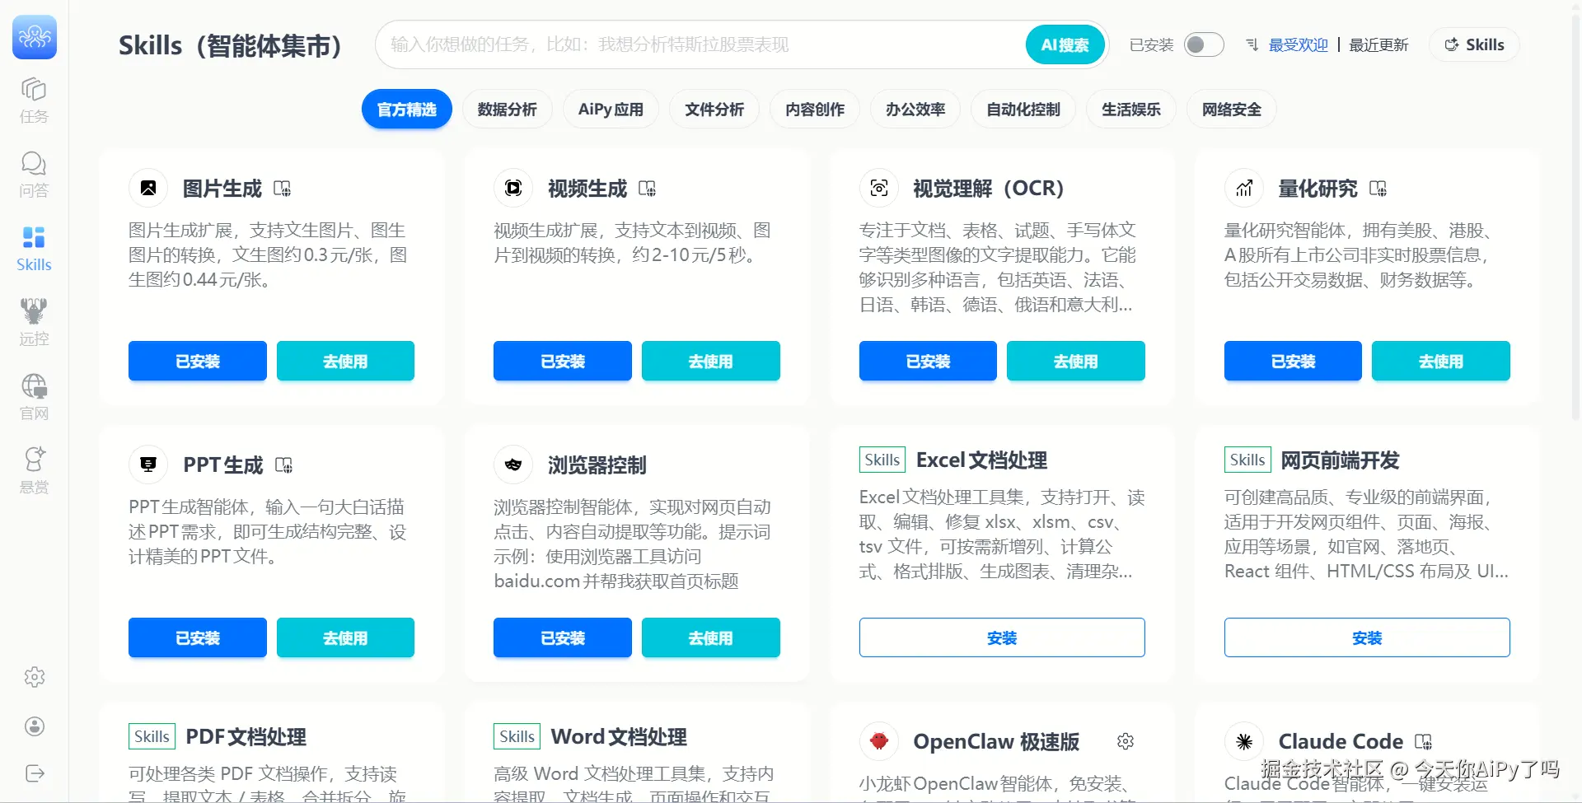Click the extension icon next to Claude Code

1424,742
